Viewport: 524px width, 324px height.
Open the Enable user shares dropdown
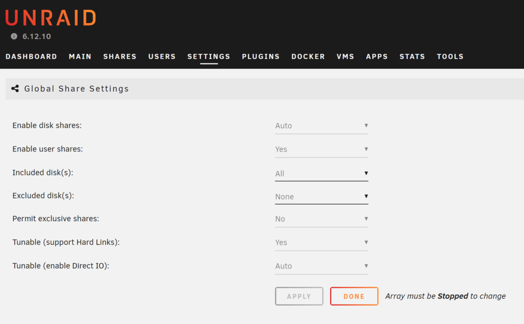tap(322, 149)
